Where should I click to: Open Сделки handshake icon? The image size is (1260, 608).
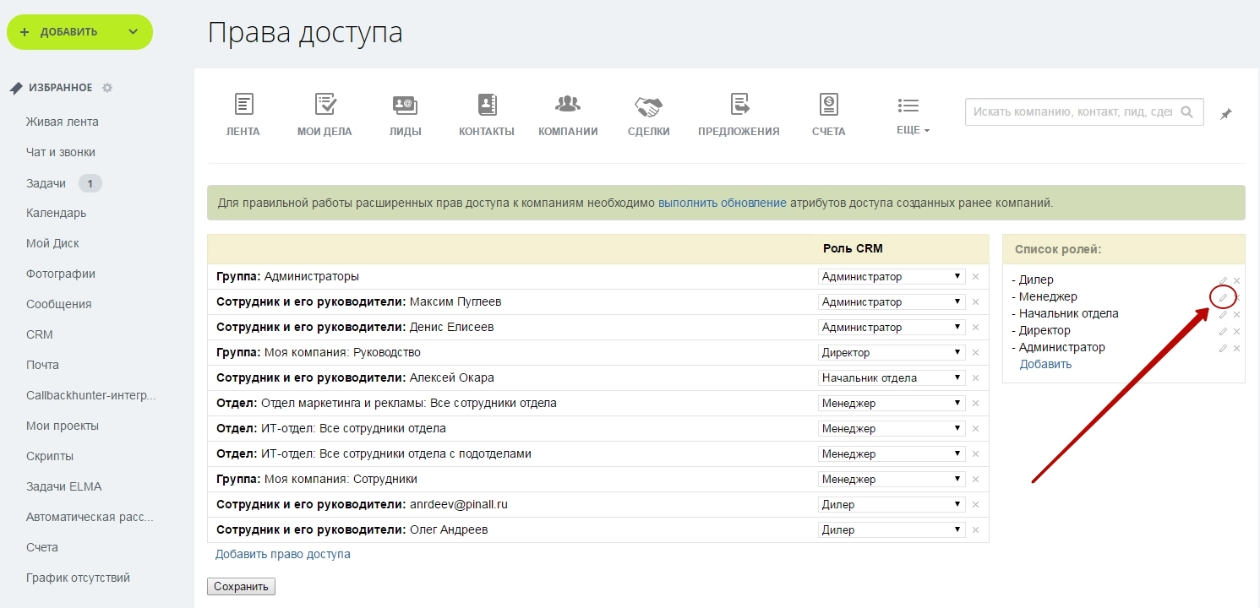(648, 106)
